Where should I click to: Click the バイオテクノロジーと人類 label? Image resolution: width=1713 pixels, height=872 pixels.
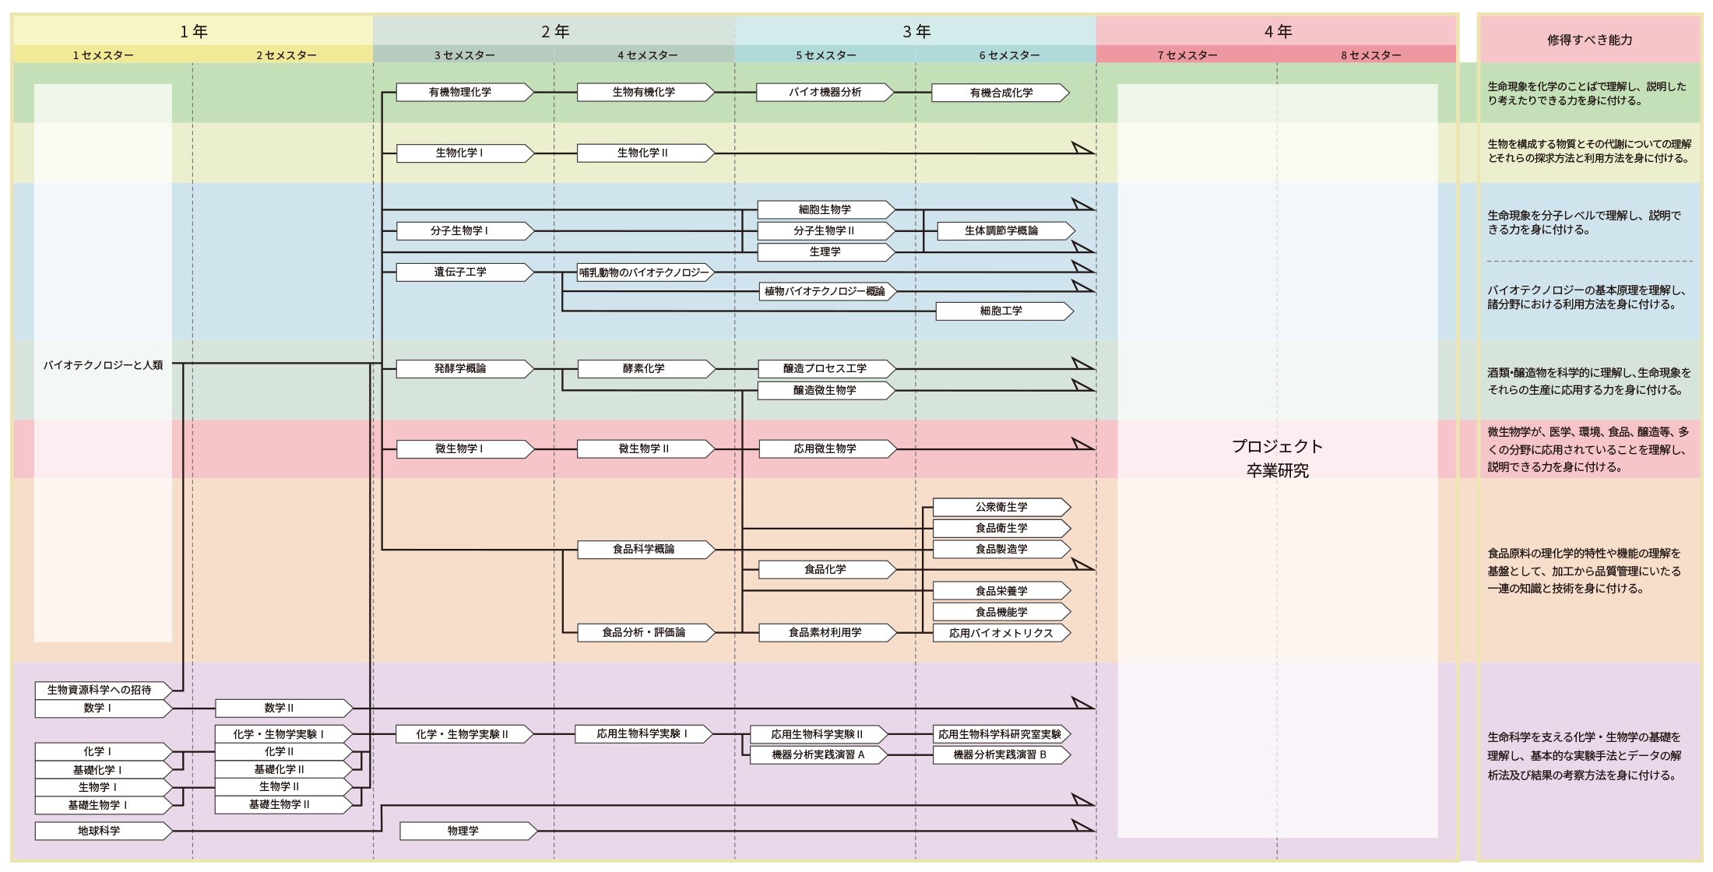coord(103,364)
